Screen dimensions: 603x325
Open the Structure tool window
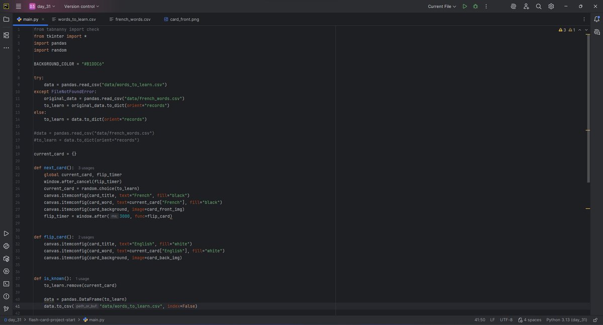(x=6, y=35)
